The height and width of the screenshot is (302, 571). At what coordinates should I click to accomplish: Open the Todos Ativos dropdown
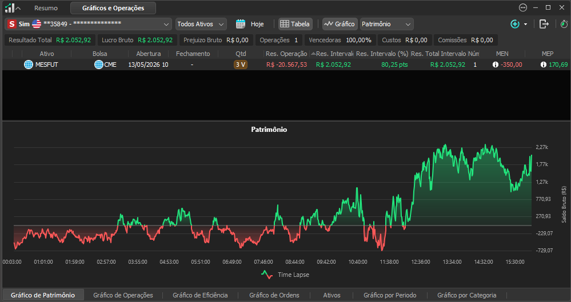pos(201,24)
